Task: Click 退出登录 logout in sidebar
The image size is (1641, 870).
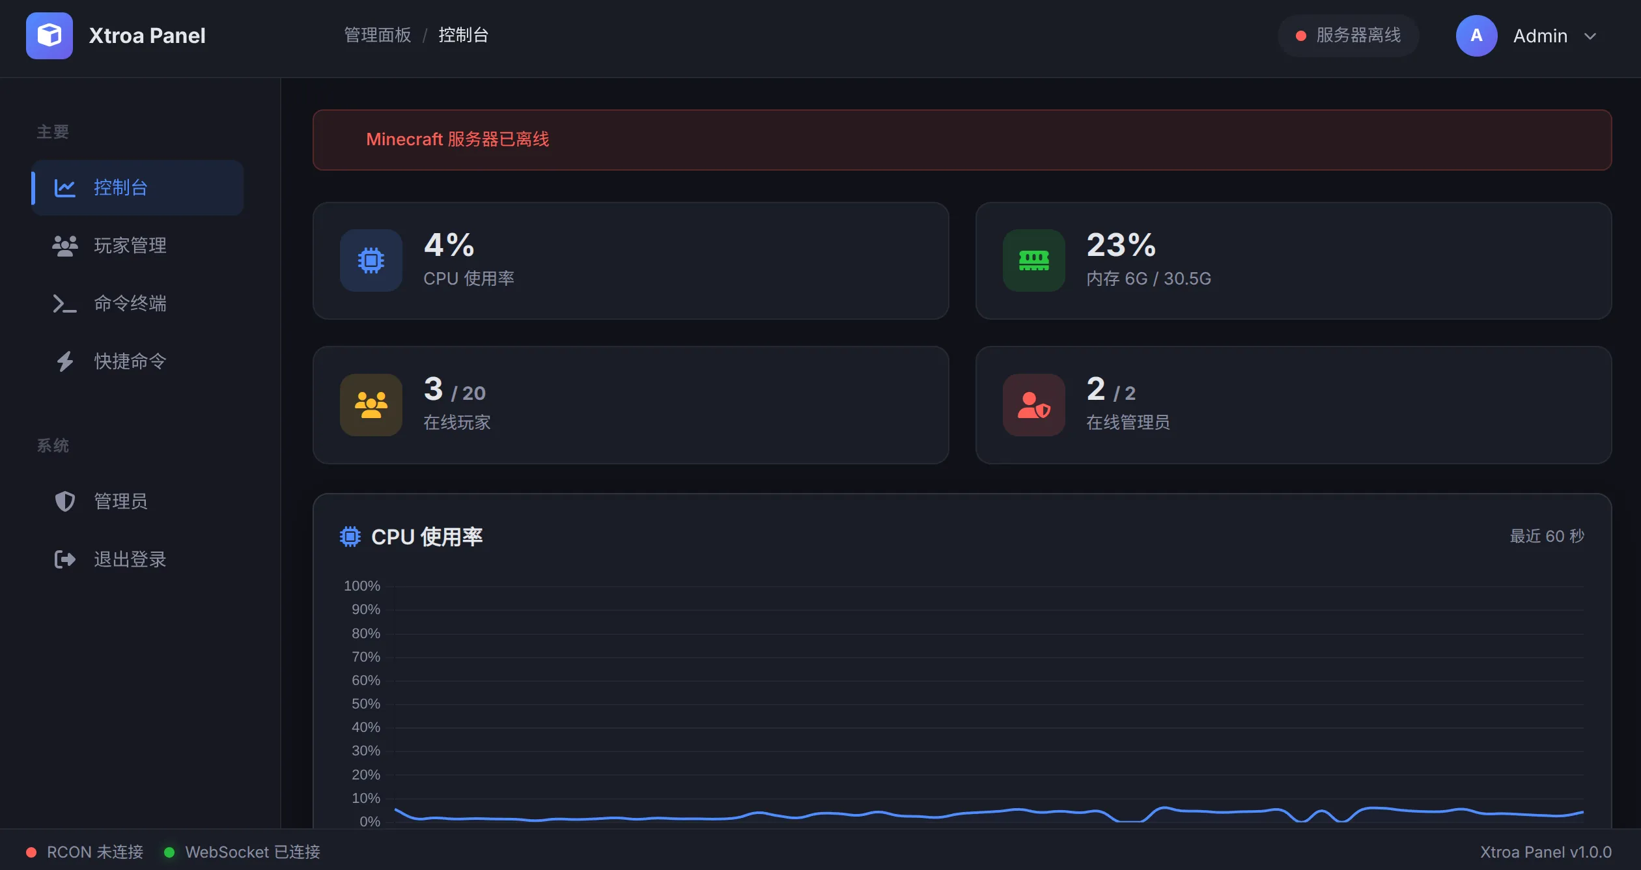Action: pos(130,559)
